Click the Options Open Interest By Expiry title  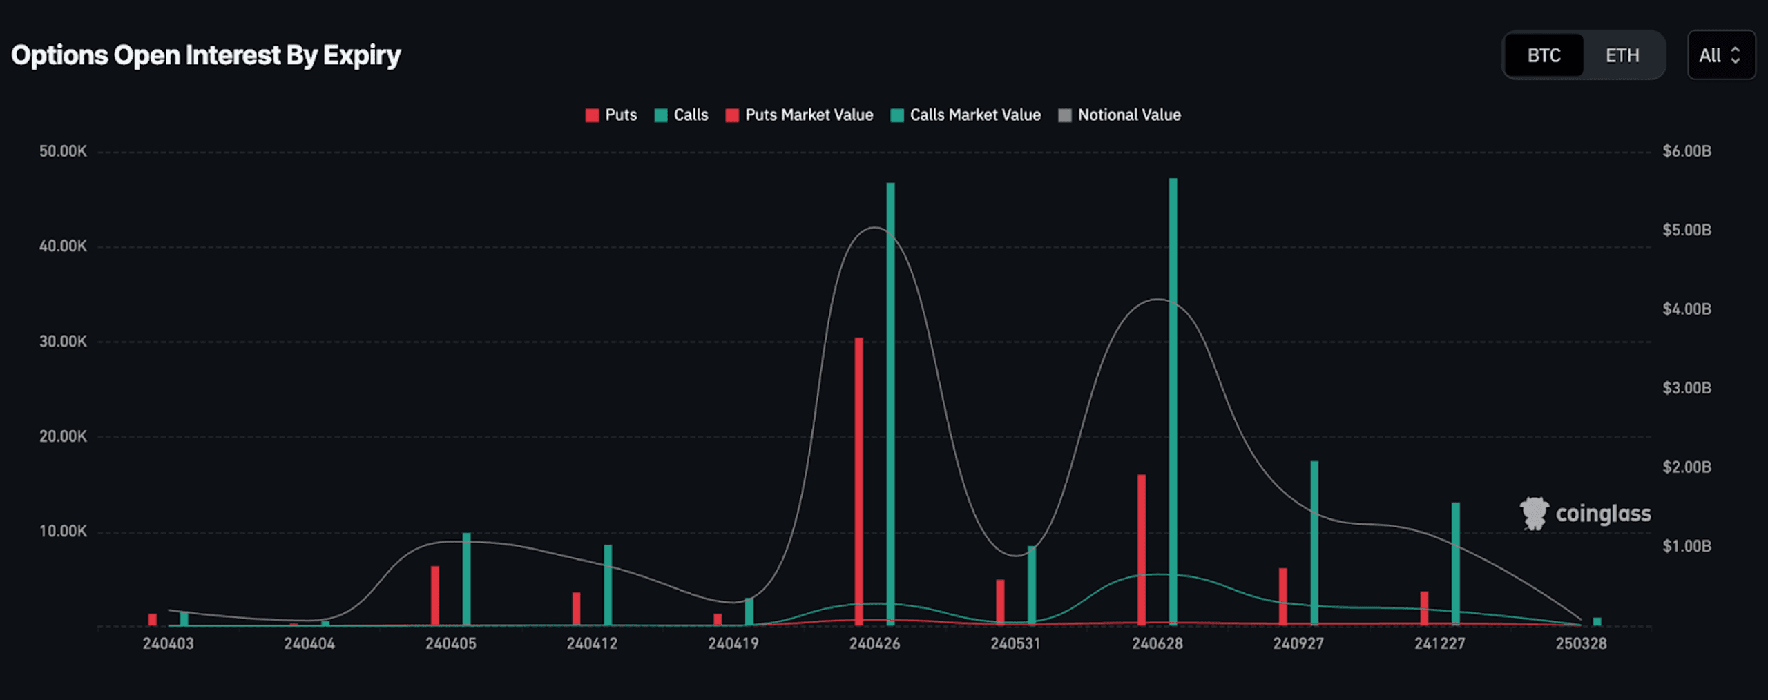206,55
